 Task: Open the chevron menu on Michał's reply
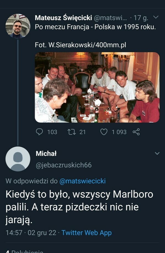pos(157,153)
